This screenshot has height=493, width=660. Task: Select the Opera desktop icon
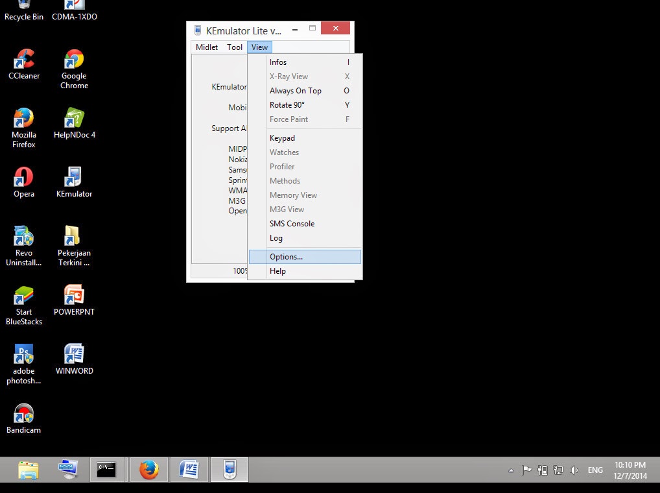click(24, 182)
